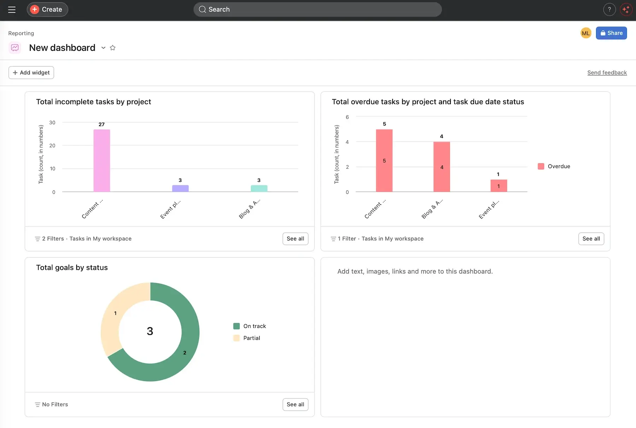Screen dimensions: 636x428
Task: See all for incomplete tasks widget
Action: coord(295,239)
